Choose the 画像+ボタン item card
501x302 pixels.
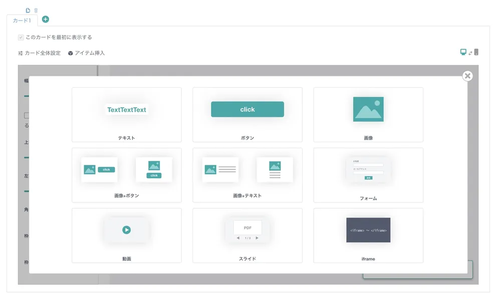(127, 175)
